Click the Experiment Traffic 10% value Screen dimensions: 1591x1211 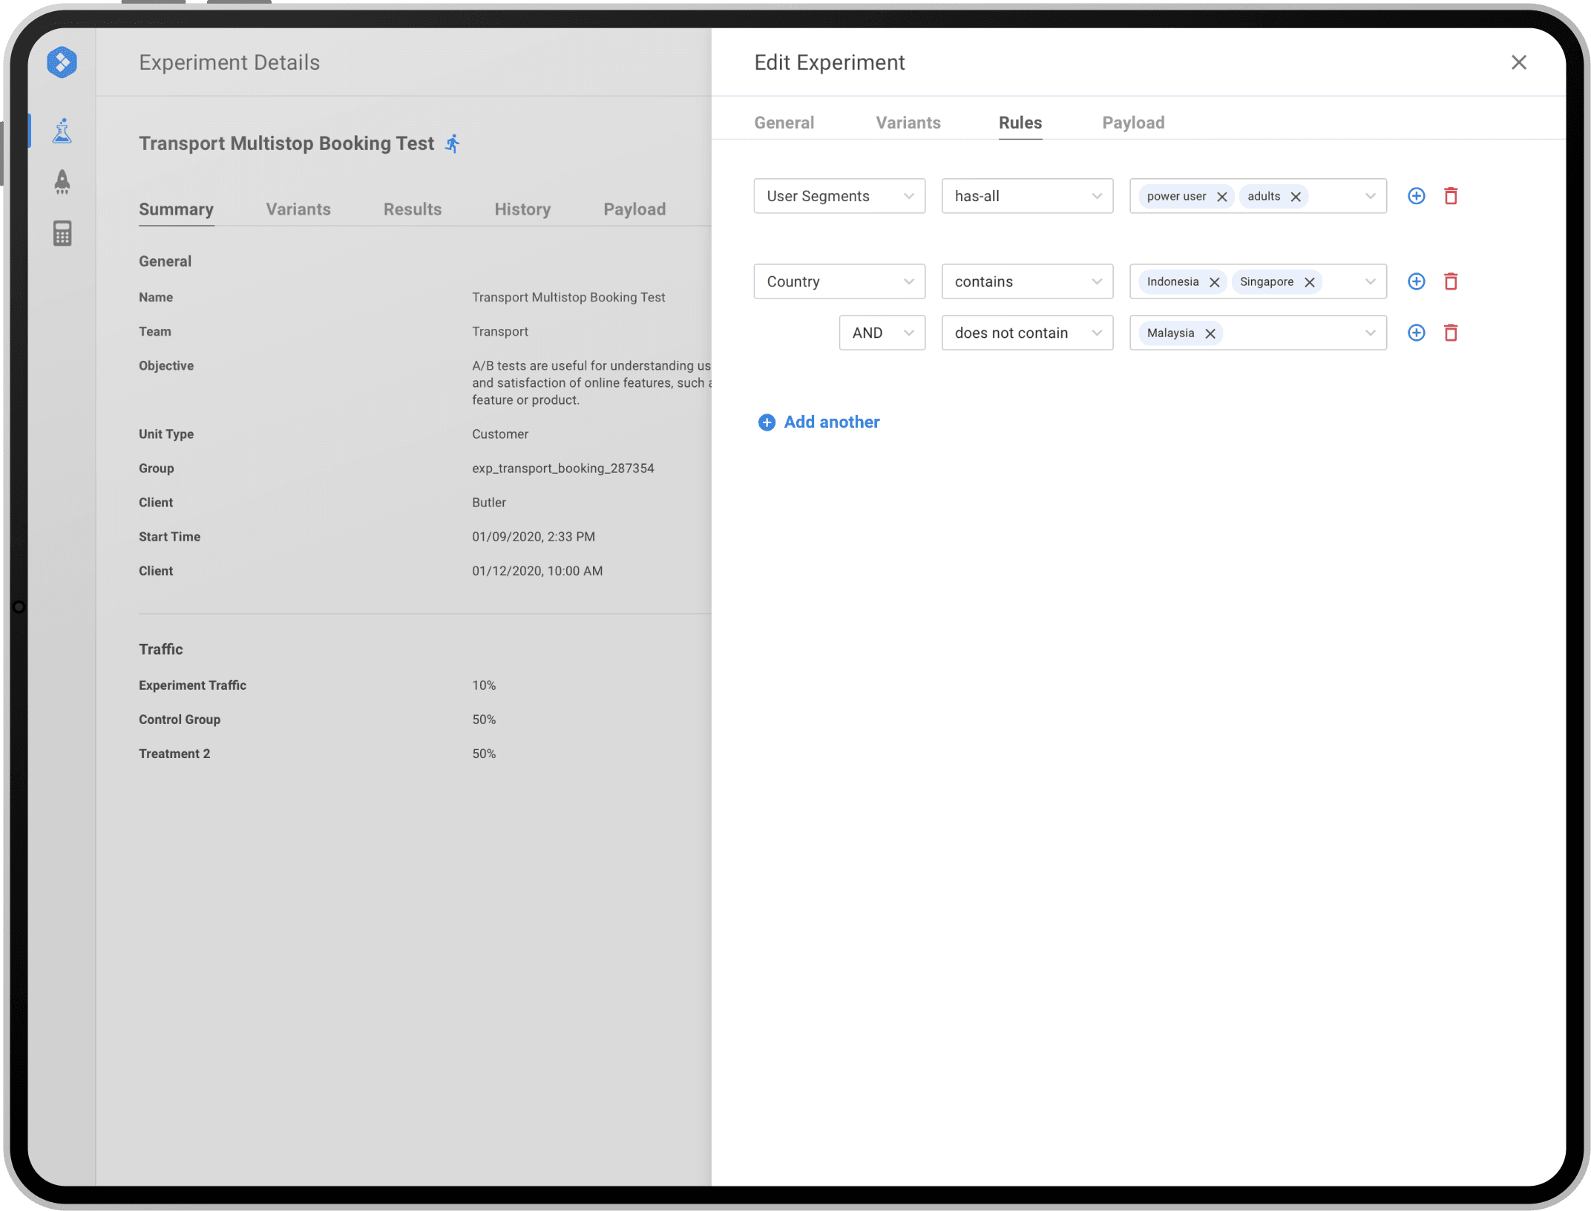484,685
